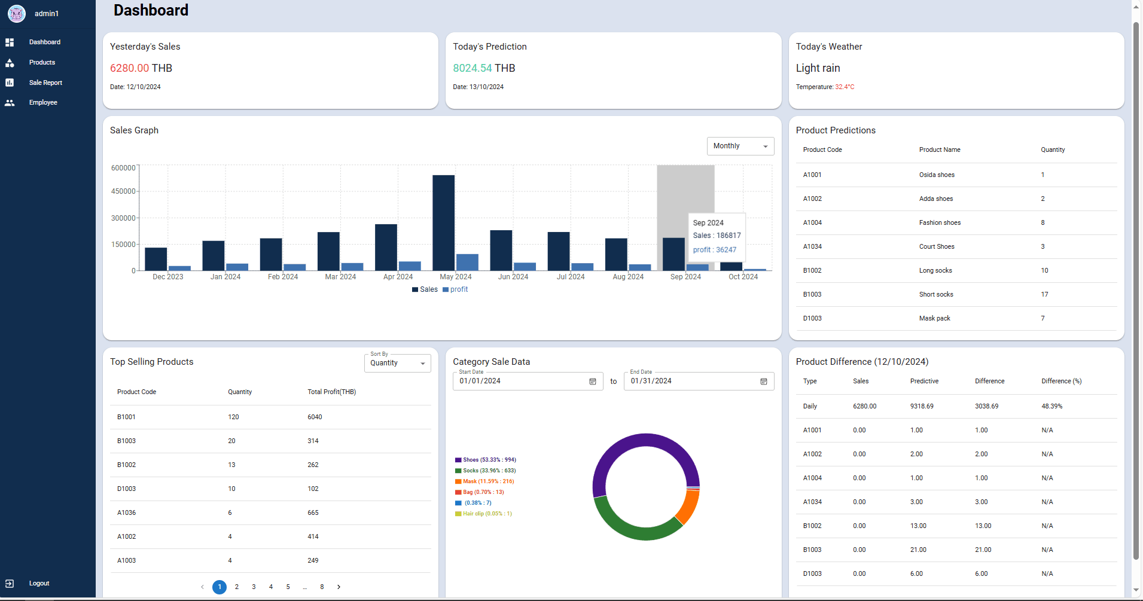Open the End Date calendar picker icon
Image resolution: width=1143 pixels, height=601 pixels.
point(764,382)
